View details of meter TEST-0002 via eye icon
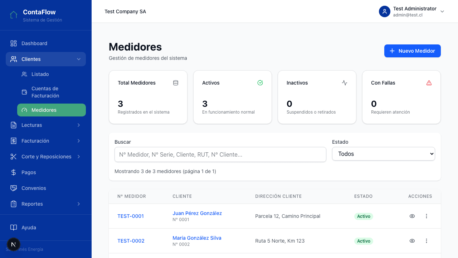This screenshot has width=458, height=258. click(412, 241)
